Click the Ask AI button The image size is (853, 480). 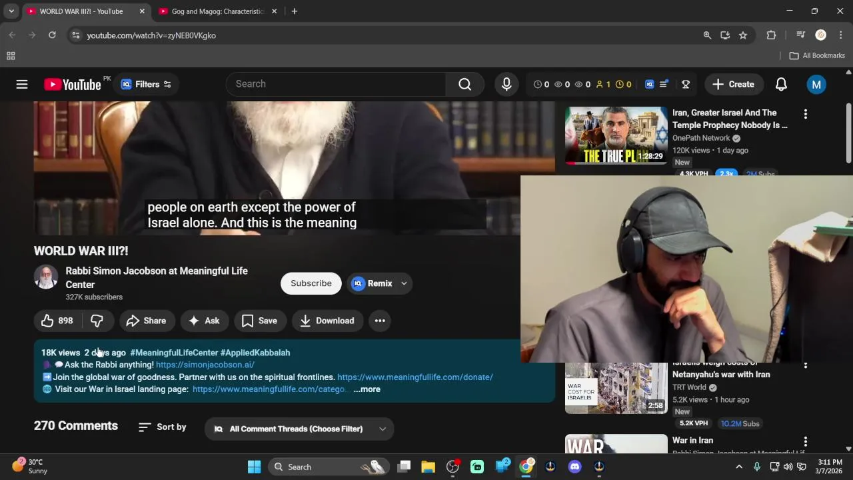click(x=204, y=321)
